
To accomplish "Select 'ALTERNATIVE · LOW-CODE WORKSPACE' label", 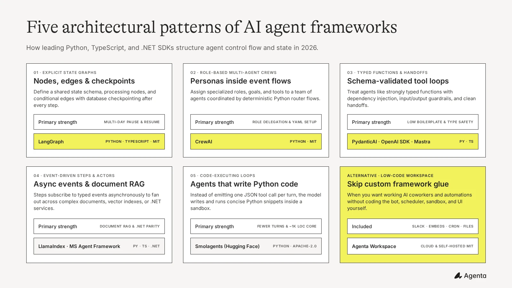I will coord(390,176).
